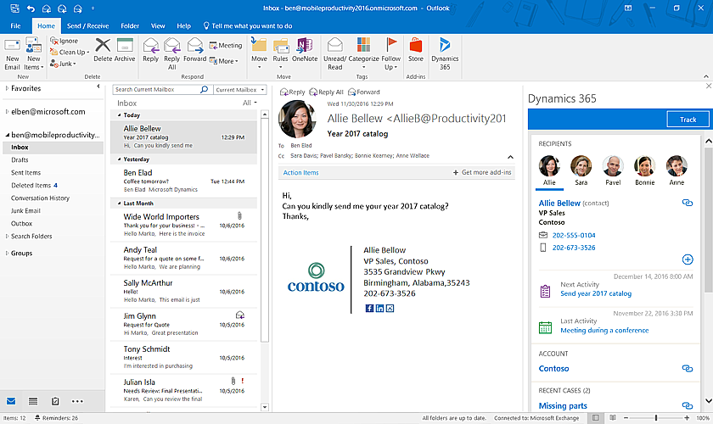Image resolution: width=713 pixels, height=424 pixels.
Task: Open the Help ribbon tab
Action: (x=183, y=26)
